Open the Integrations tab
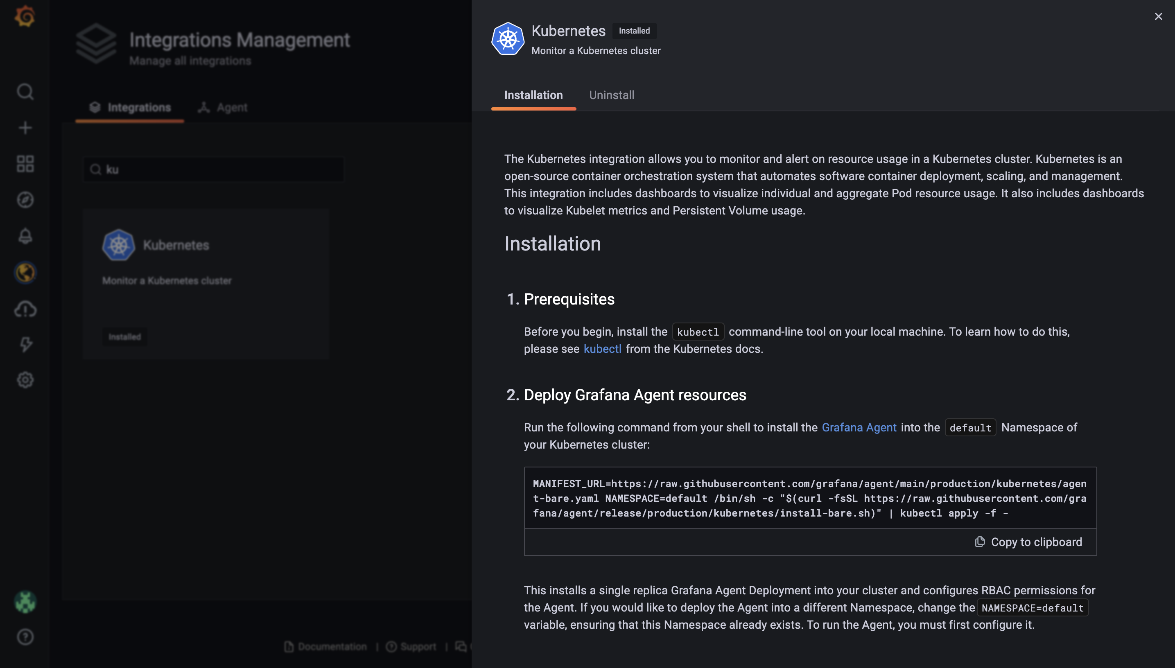The image size is (1175, 668). [x=130, y=107]
